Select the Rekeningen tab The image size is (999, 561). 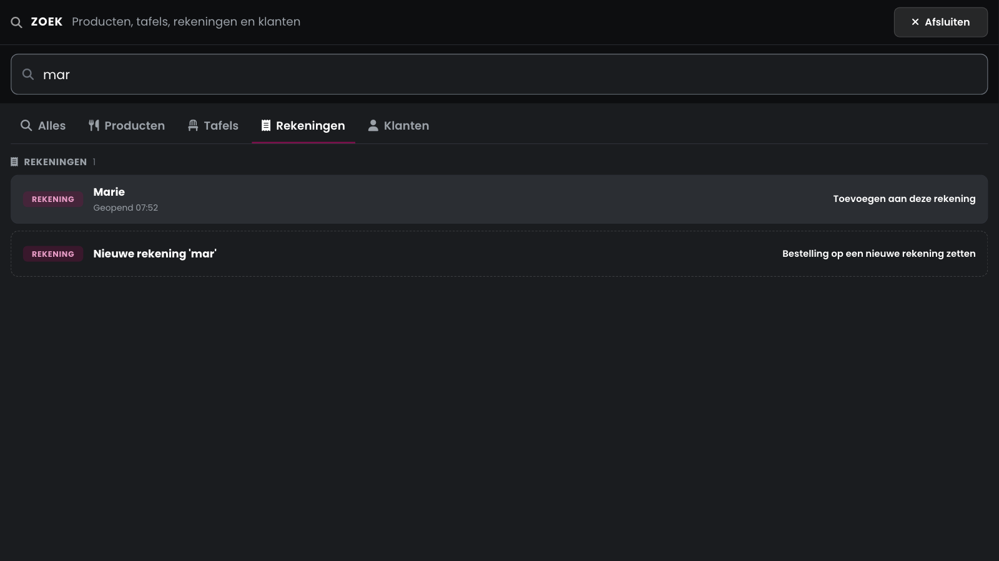click(303, 125)
